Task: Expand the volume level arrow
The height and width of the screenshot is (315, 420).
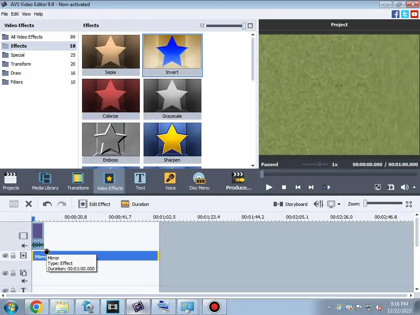Action: pyautogui.click(x=414, y=187)
